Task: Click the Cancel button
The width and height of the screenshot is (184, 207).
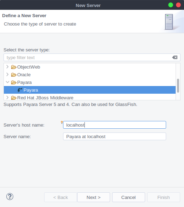Action: tap(128, 197)
